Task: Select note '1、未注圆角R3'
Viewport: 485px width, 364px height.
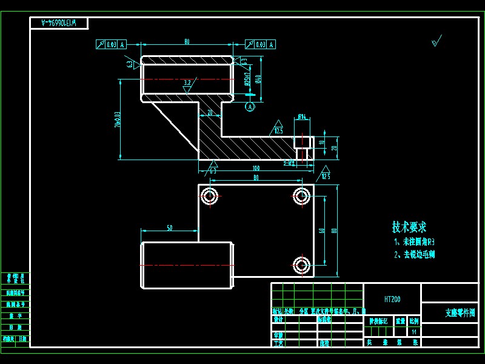Action: 415,241
